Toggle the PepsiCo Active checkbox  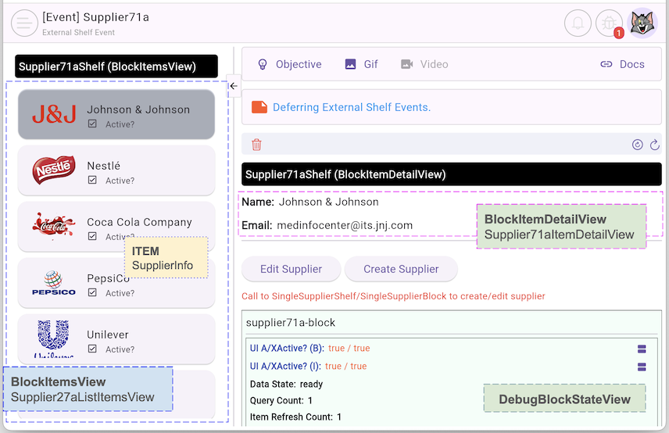pos(93,293)
